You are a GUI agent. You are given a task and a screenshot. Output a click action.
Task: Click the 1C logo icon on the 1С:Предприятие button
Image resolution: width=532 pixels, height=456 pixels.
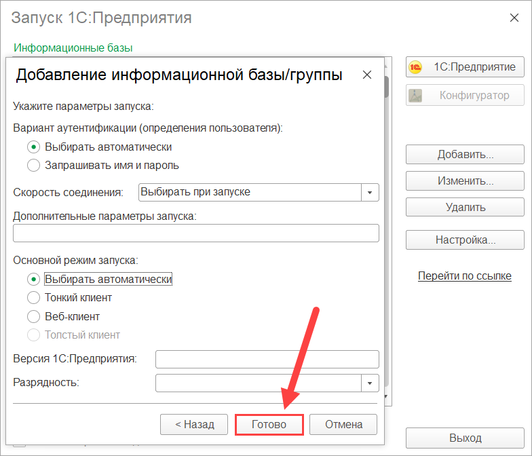415,66
